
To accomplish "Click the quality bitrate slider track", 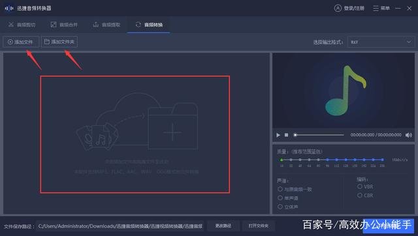I will [x=332, y=160].
